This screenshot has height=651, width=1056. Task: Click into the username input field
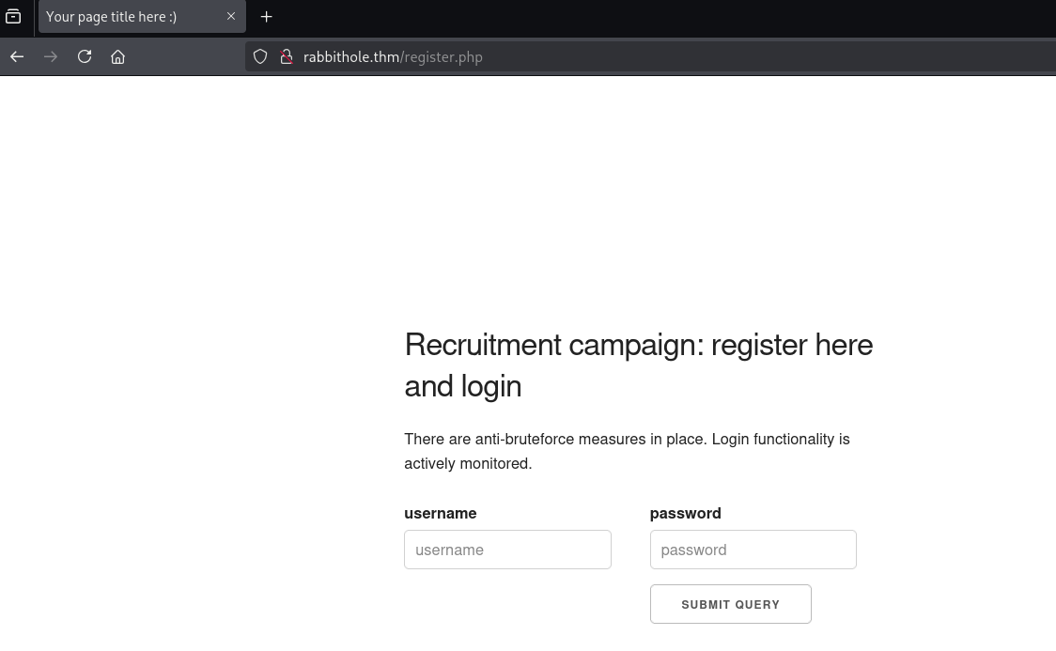coord(507,550)
